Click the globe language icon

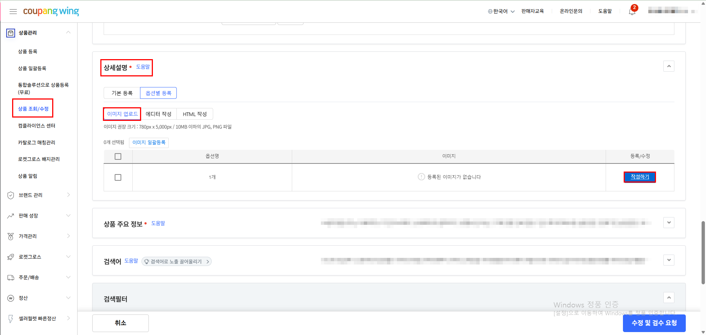[490, 11]
